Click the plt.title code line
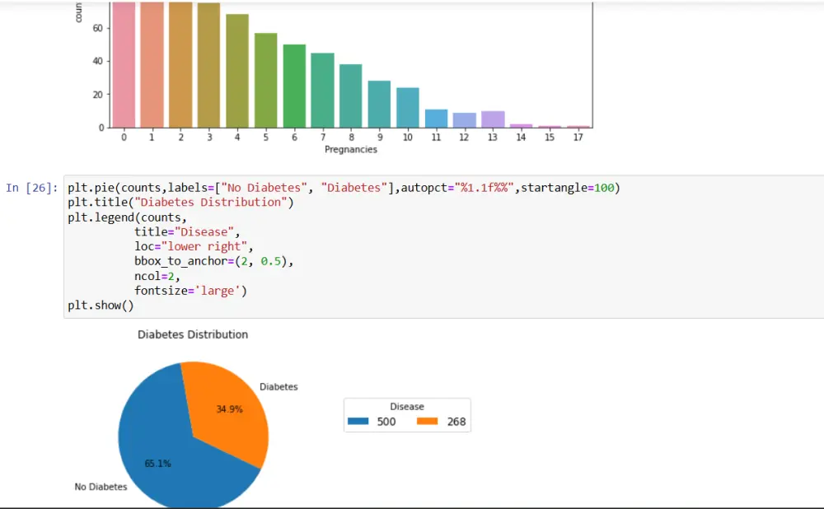824x509 pixels. pos(180,203)
